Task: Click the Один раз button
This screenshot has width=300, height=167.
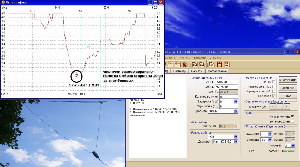Action: 288,88
